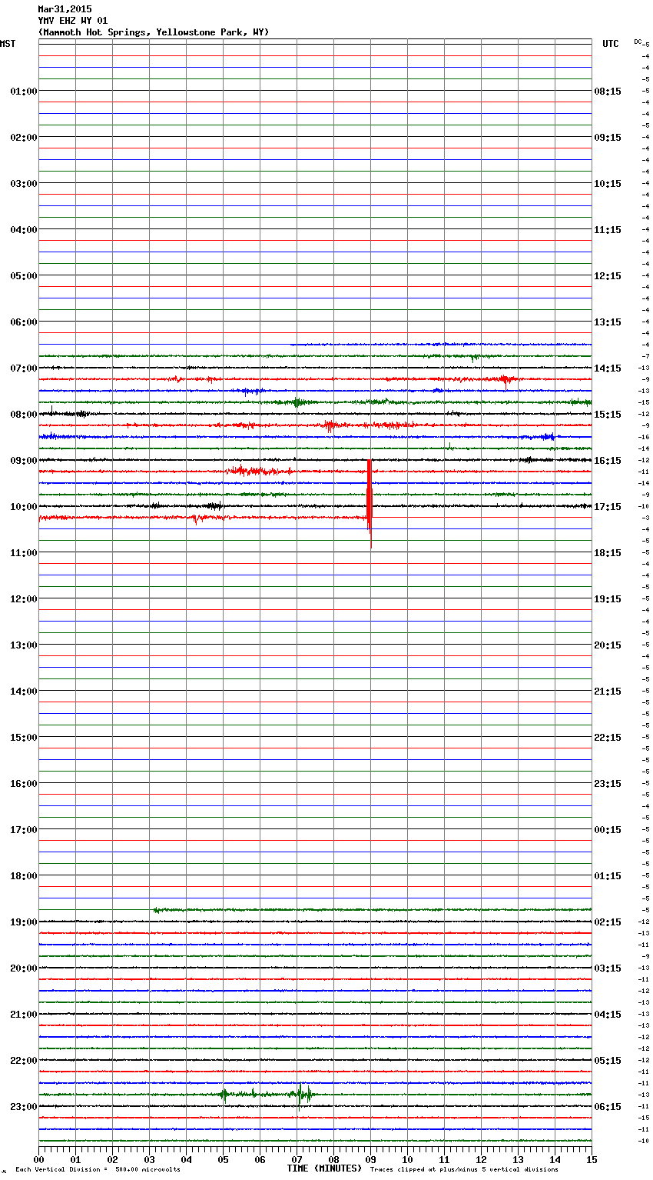Click the 13:15 UTC time label
Screen dimensions: 653x1180
click(x=608, y=322)
